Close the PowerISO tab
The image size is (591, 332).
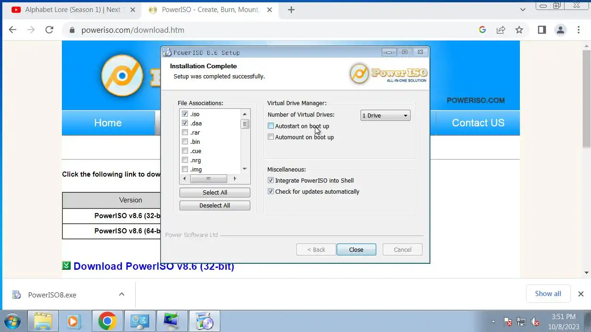270,10
